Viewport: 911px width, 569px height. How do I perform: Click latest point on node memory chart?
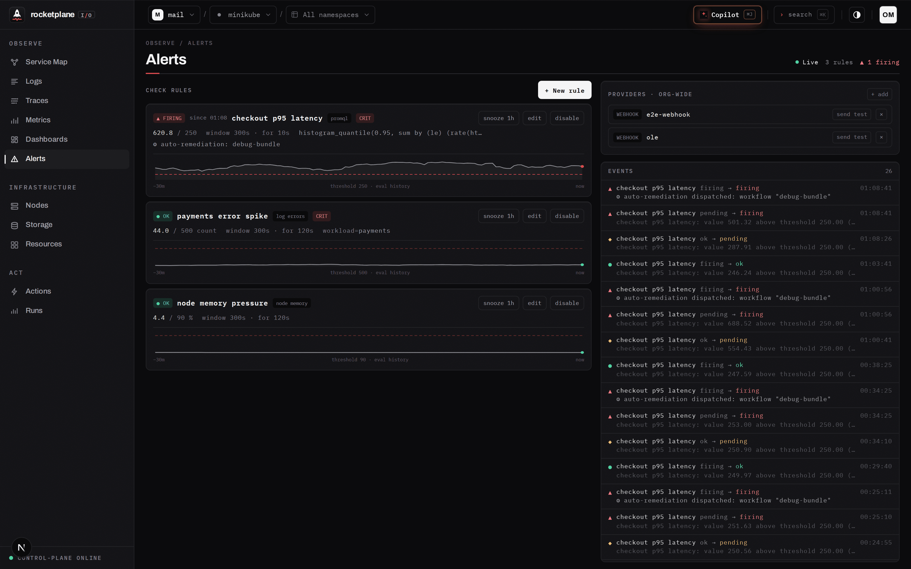coord(582,352)
